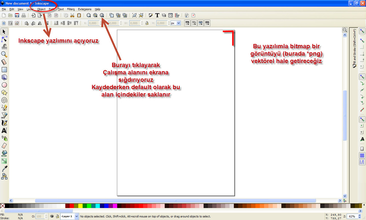The width and height of the screenshot is (366, 220).
Task: Select the Spray tool
Action: (4, 138)
